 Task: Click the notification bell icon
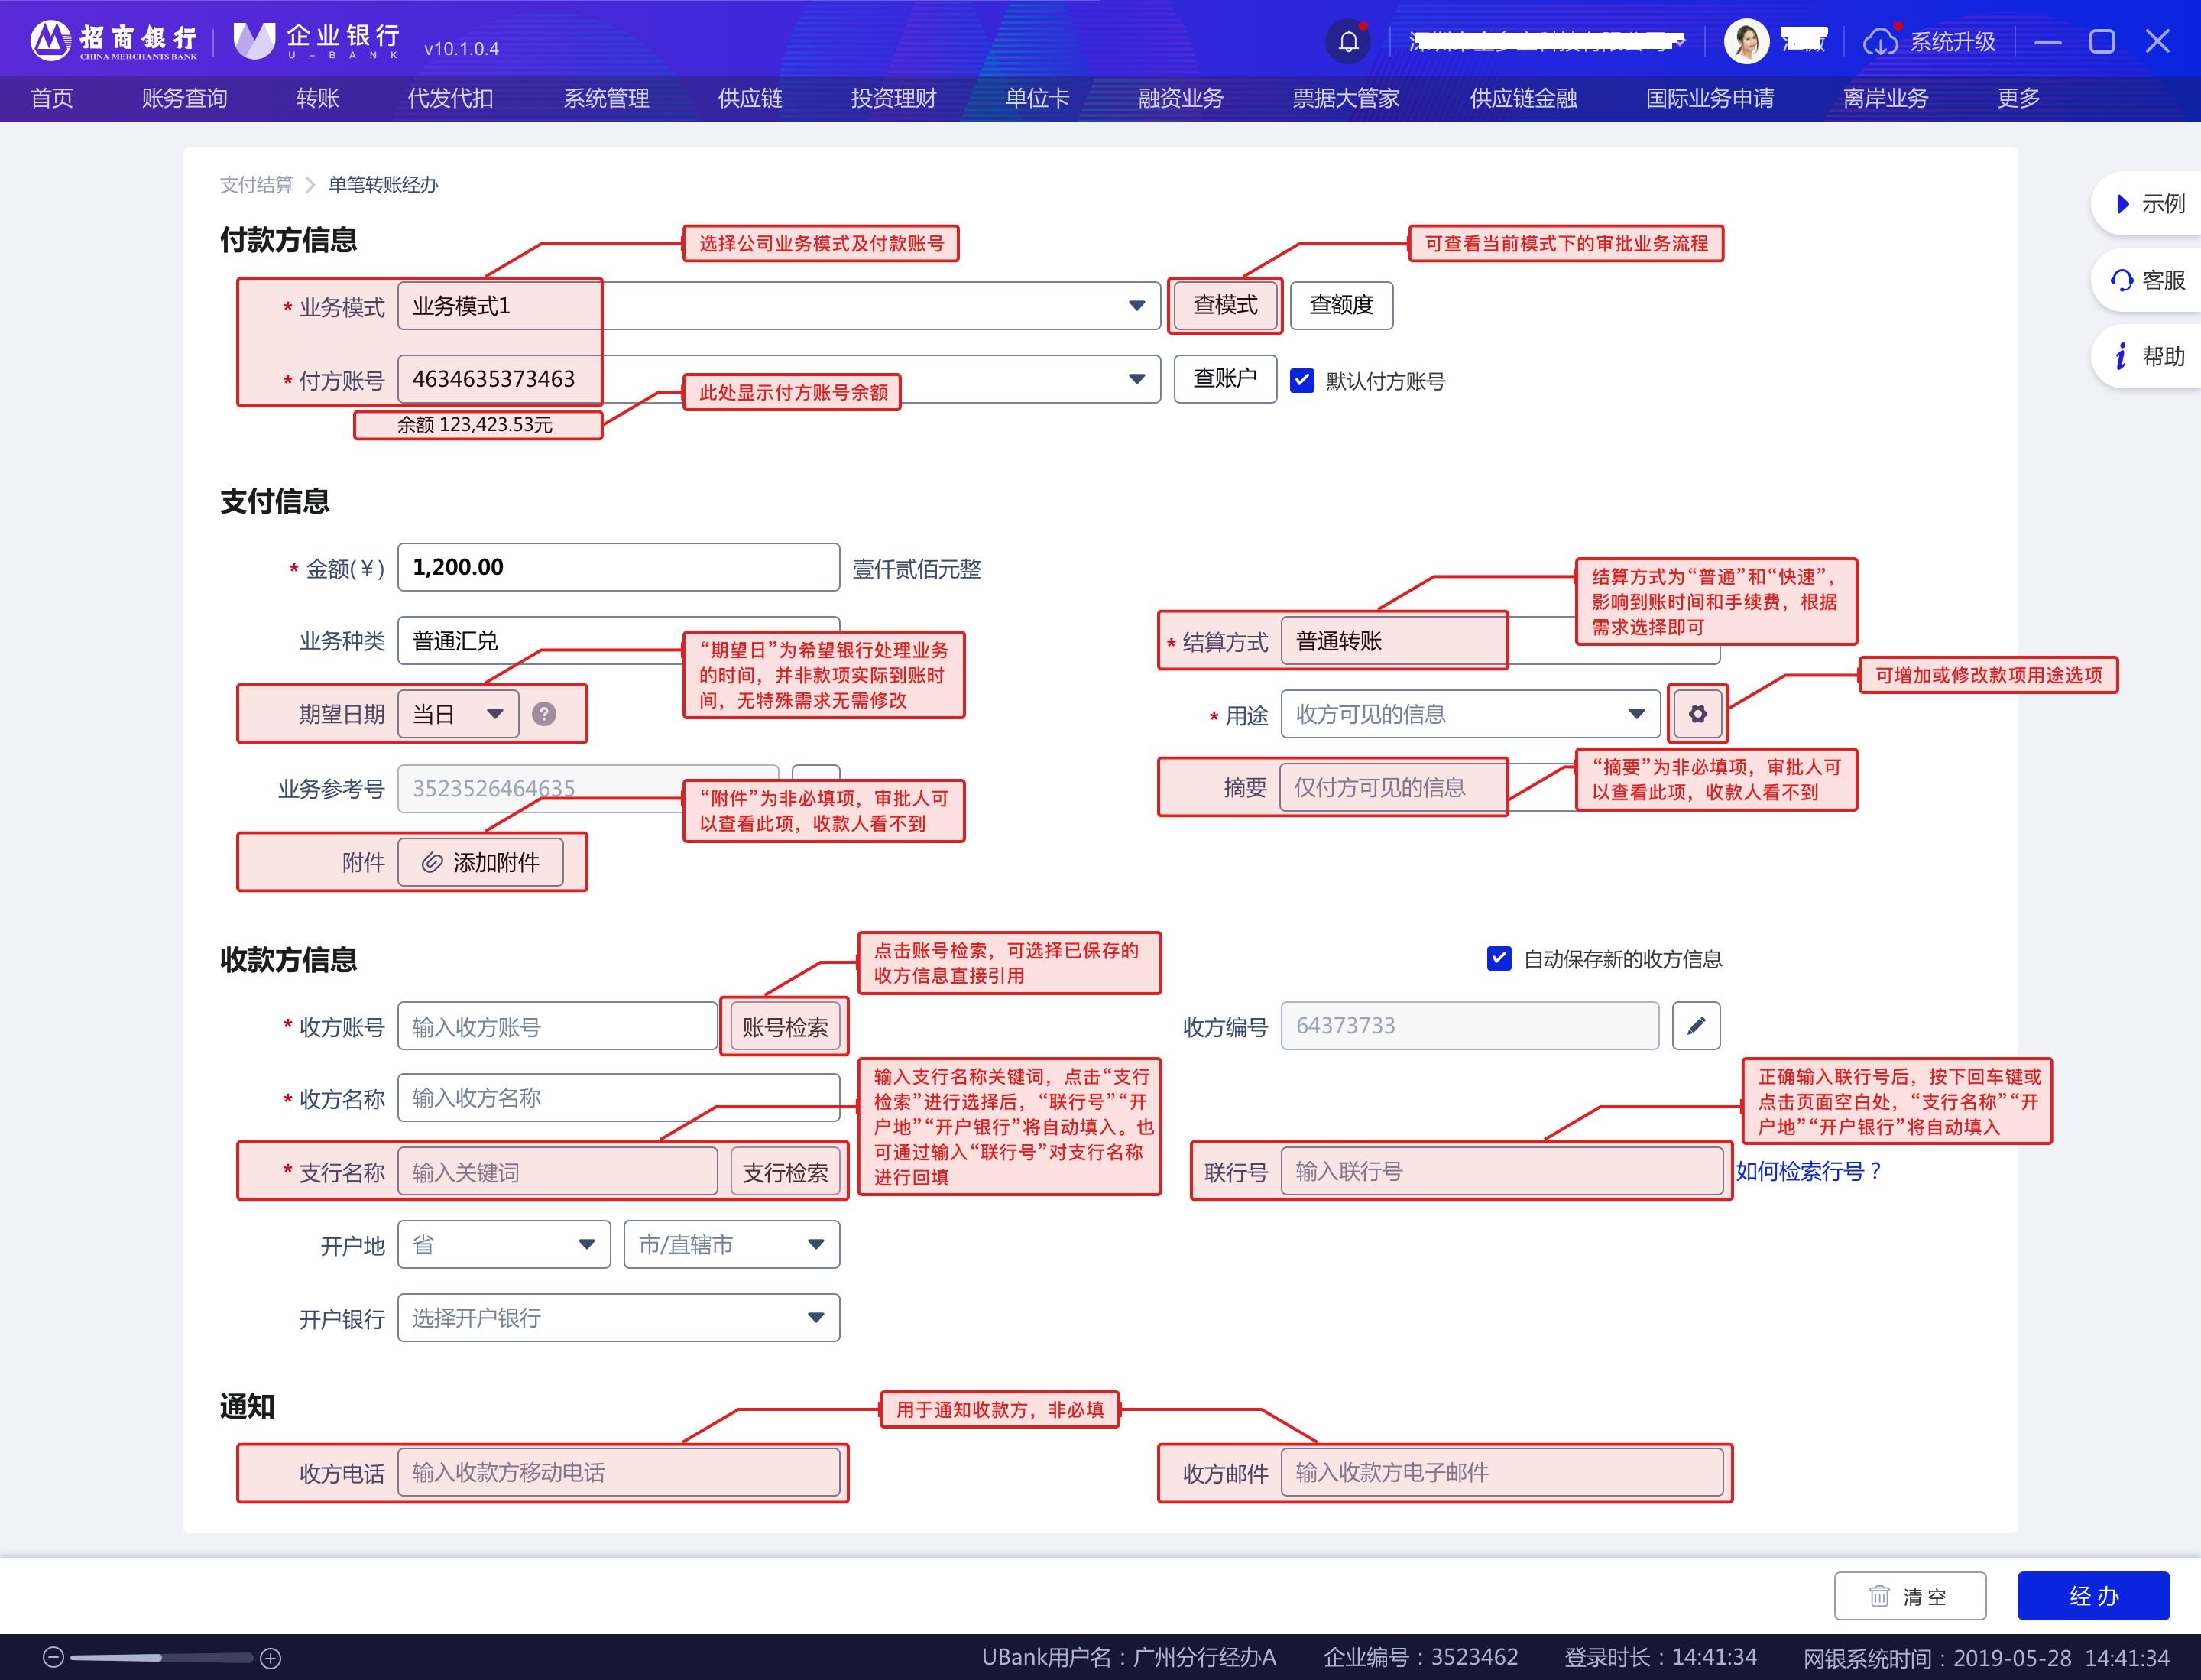(x=1348, y=41)
